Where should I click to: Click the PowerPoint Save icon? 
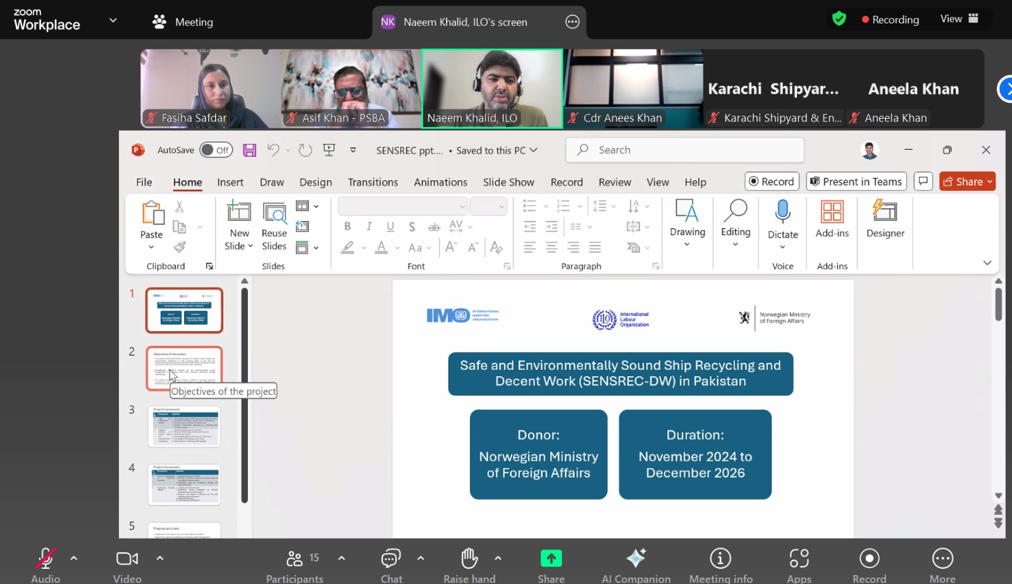pos(249,150)
